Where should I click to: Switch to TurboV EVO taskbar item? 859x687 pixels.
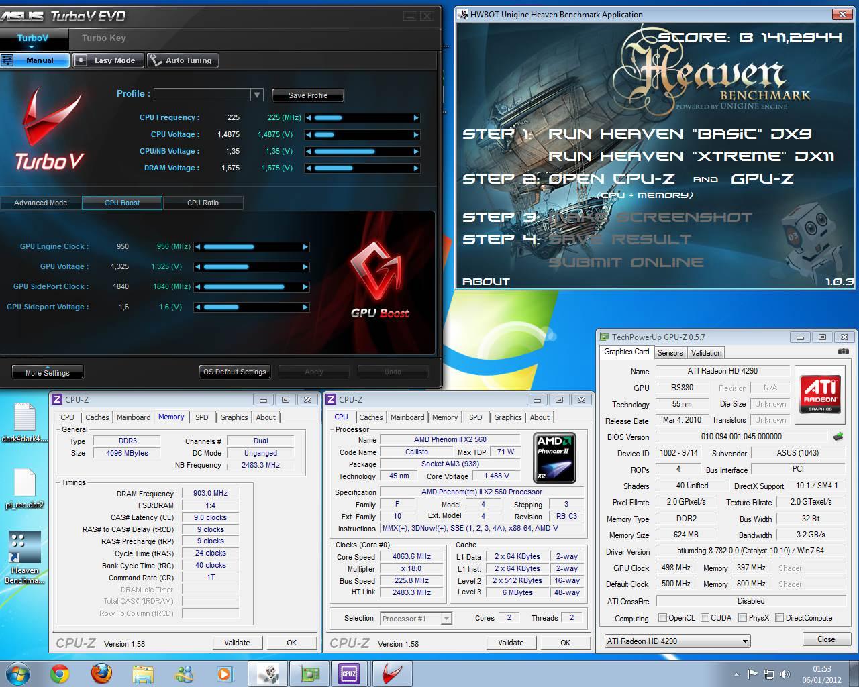click(x=391, y=674)
